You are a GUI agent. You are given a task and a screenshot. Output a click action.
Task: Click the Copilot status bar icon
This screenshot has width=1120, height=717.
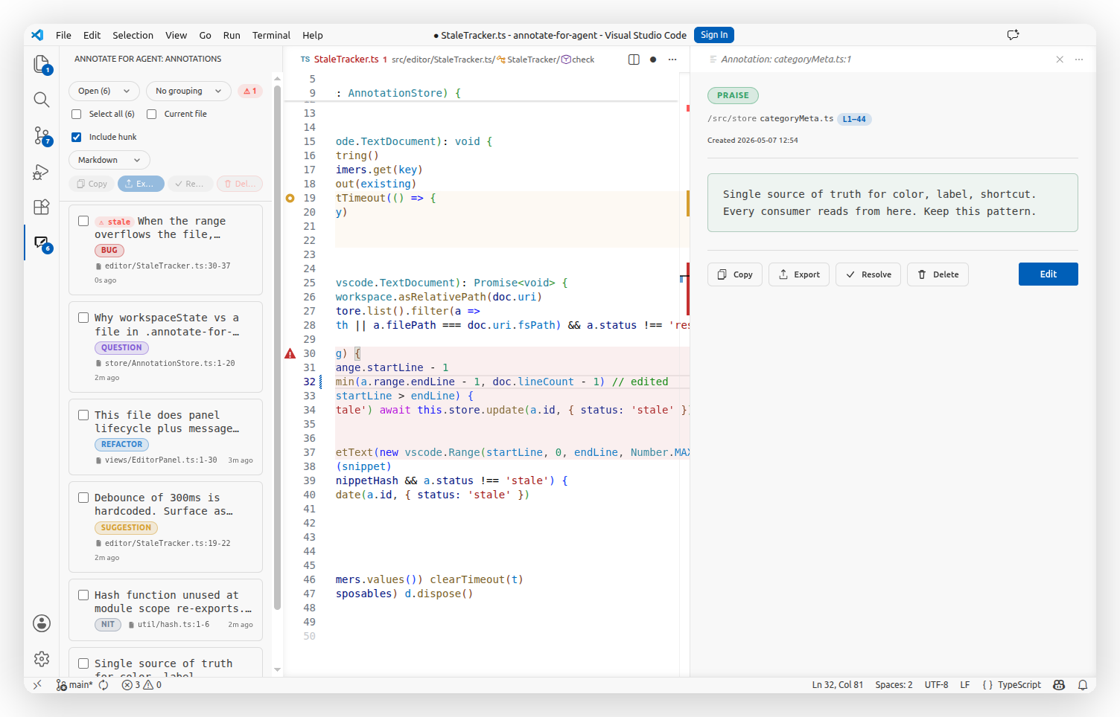pyautogui.click(x=1059, y=685)
